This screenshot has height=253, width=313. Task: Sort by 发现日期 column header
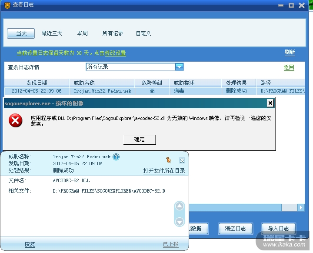[37, 83]
